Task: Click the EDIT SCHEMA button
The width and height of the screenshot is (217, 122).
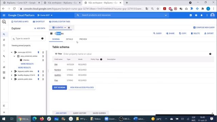Action: coord(60,87)
